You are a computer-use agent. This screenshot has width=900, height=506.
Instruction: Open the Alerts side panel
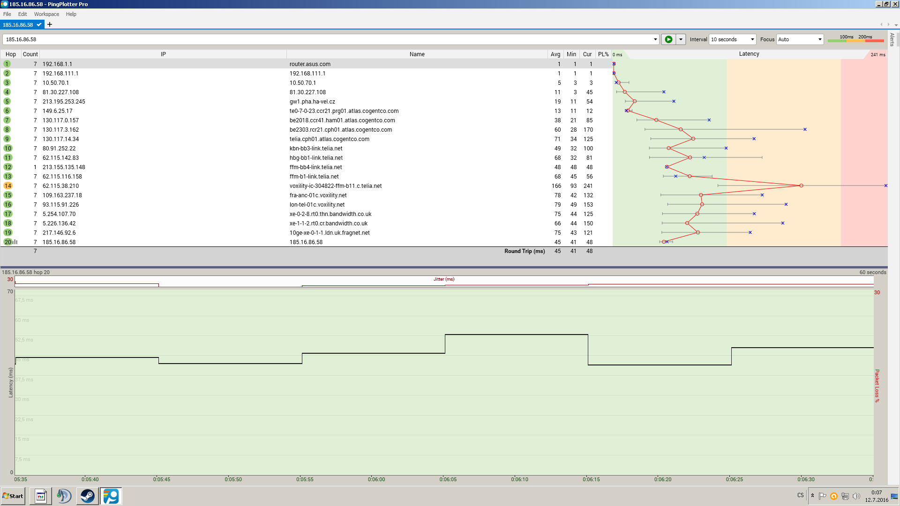(892, 39)
